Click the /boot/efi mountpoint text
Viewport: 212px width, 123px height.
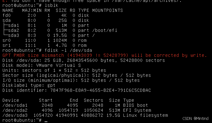click(105, 30)
